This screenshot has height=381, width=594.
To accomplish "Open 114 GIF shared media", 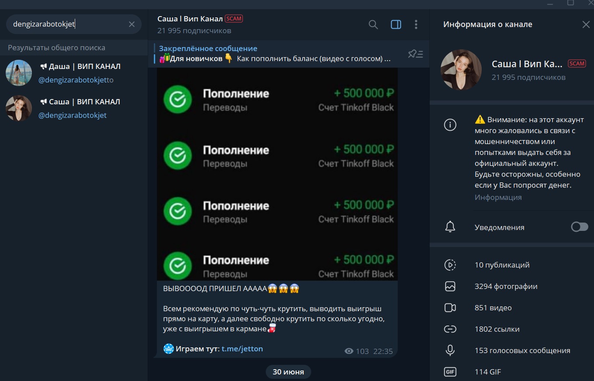I will pyautogui.click(x=512, y=372).
